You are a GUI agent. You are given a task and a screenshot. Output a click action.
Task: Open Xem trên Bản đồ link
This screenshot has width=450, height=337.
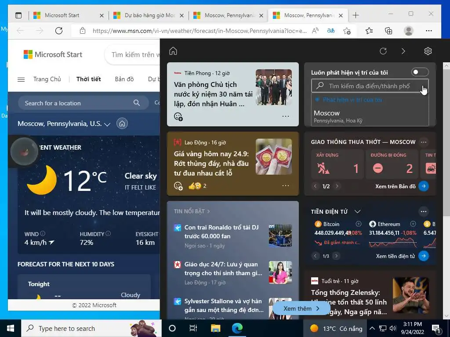coord(402,186)
